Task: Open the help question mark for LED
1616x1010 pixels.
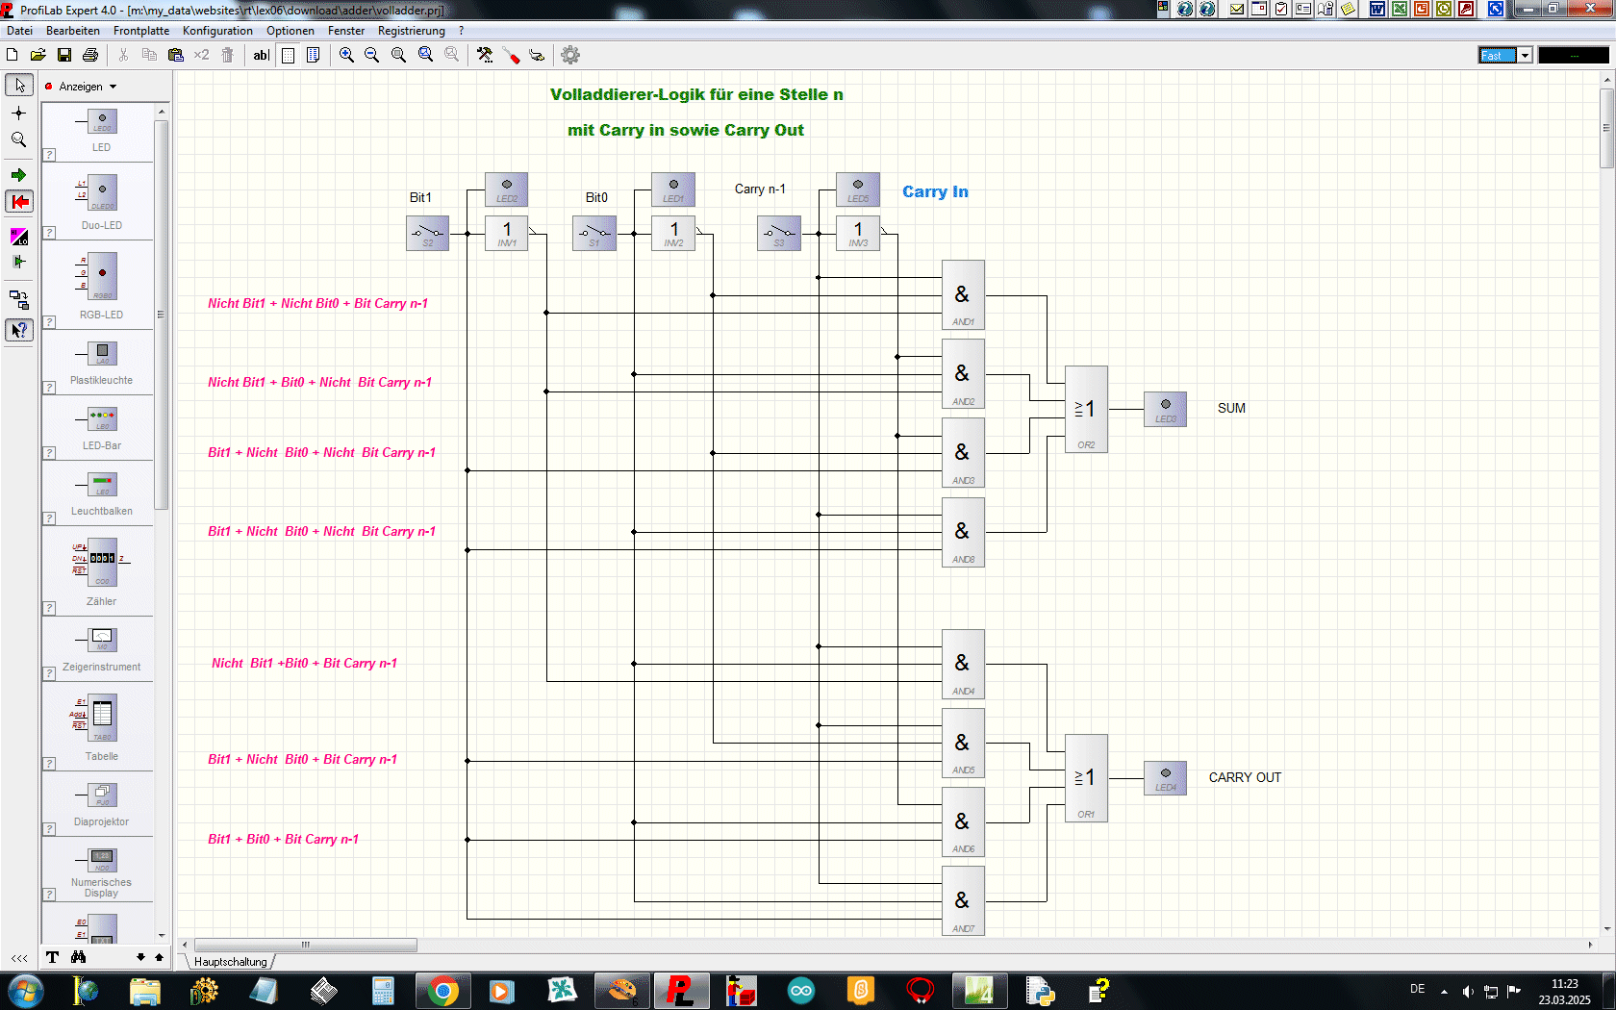Action: (49, 155)
